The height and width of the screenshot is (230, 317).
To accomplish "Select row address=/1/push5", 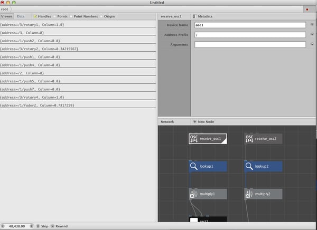I will 78,81.
